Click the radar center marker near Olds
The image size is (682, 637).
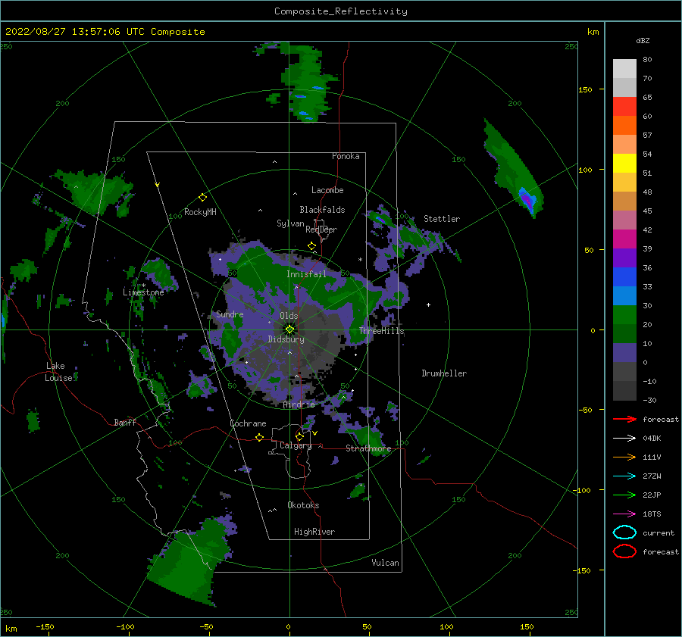289,329
